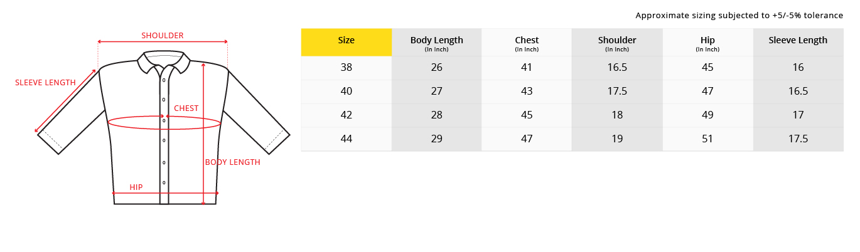Viewport: 860px width, 252px height.
Task: Click the HIP label on the shirt
Action: pyautogui.click(x=136, y=187)
